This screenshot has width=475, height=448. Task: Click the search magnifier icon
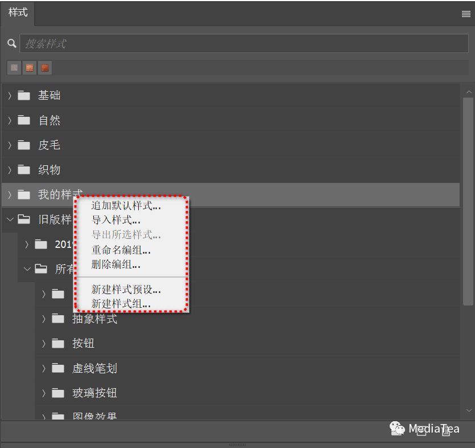(12, 43)
